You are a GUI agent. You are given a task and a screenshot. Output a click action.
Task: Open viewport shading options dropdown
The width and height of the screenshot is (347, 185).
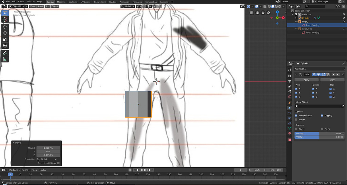pos(283,6)
